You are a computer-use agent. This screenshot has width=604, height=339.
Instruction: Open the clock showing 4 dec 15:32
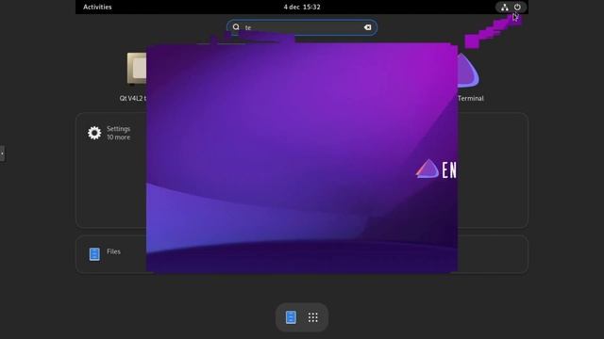point(302,7)
